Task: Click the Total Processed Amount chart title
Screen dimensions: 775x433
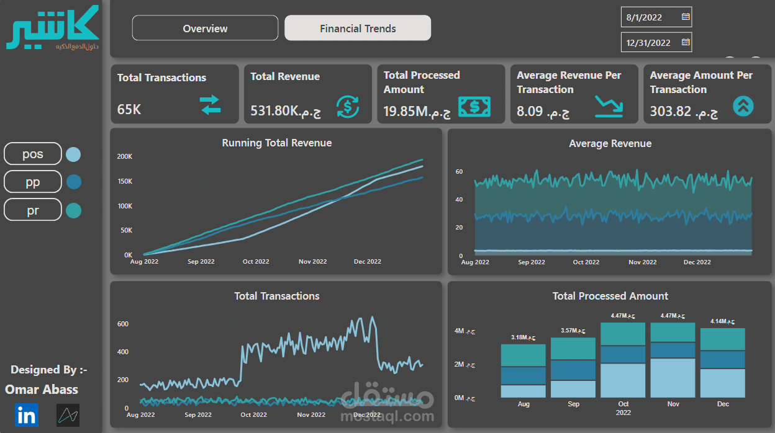Action: click(610, 296)
